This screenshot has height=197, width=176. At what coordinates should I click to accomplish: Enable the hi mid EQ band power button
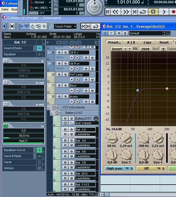[5, 82]
